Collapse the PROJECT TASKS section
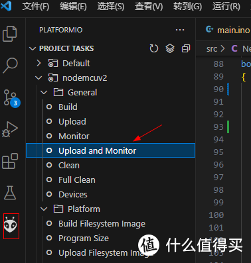The height and width of the screenshot is (263, 251). 33,48
